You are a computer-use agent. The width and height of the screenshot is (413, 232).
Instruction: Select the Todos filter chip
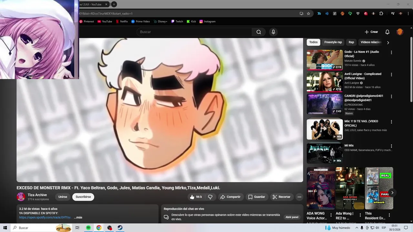tap(313, 42)
